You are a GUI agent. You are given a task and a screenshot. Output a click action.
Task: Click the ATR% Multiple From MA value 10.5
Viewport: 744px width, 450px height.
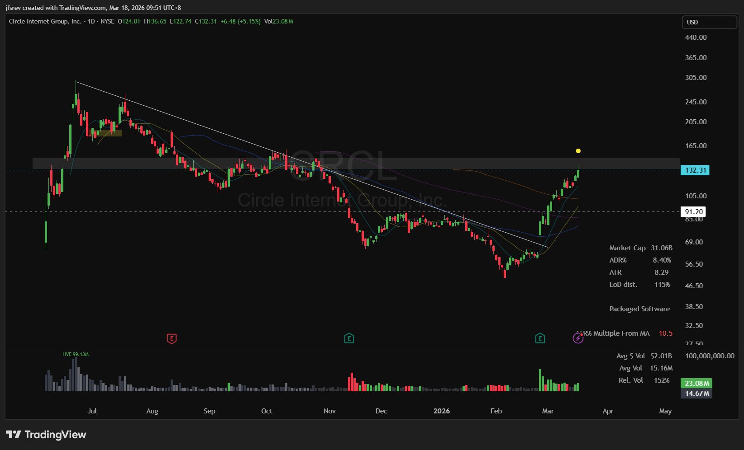click(x=666, y=333)
